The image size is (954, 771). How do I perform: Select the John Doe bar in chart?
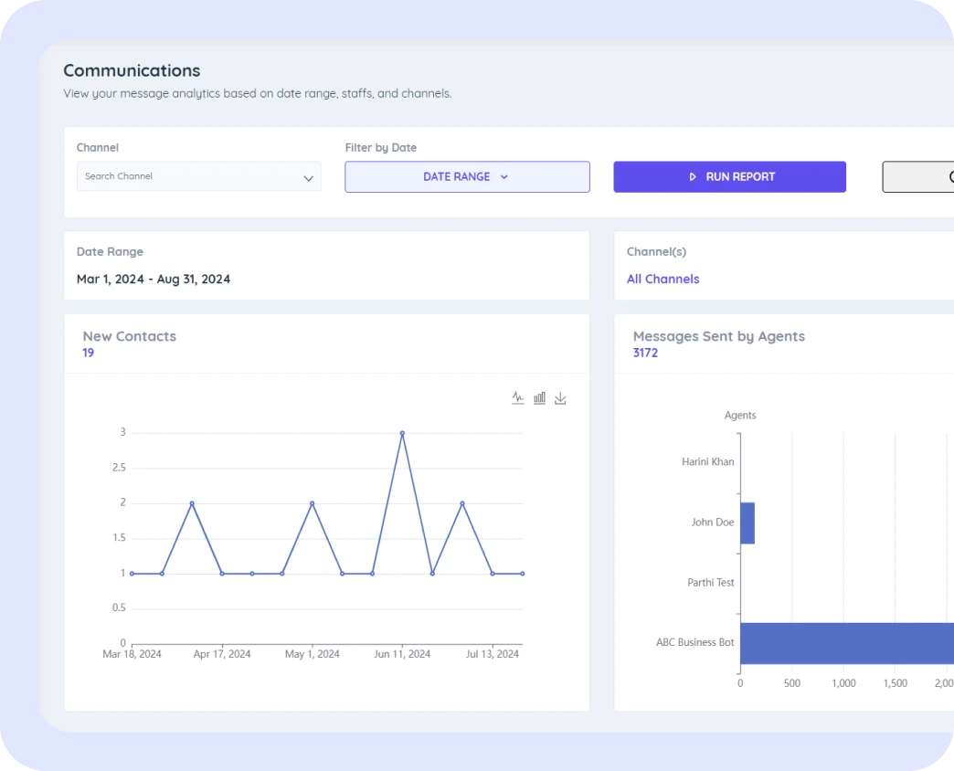[747, 523]
